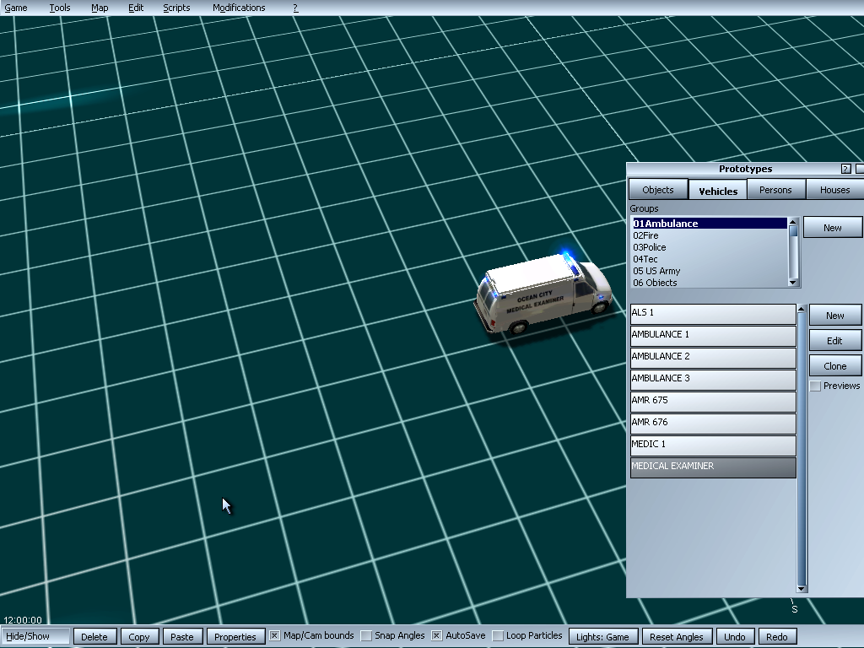Open the Map menu

100,8
